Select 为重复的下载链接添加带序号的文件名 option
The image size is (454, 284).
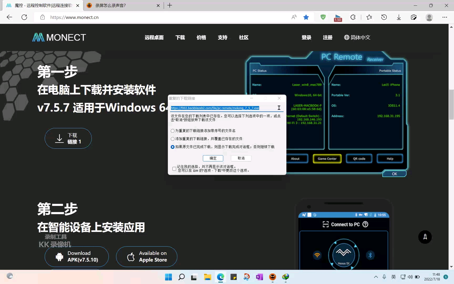(x=203, y=131)
